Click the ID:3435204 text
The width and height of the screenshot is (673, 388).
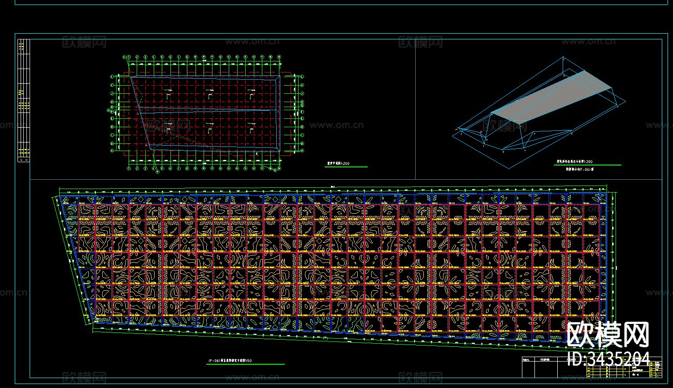coord(608,358)
